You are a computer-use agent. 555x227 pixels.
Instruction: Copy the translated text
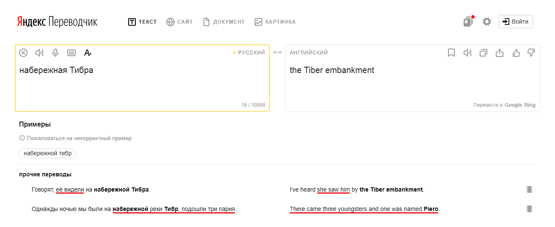coord(484,53)
